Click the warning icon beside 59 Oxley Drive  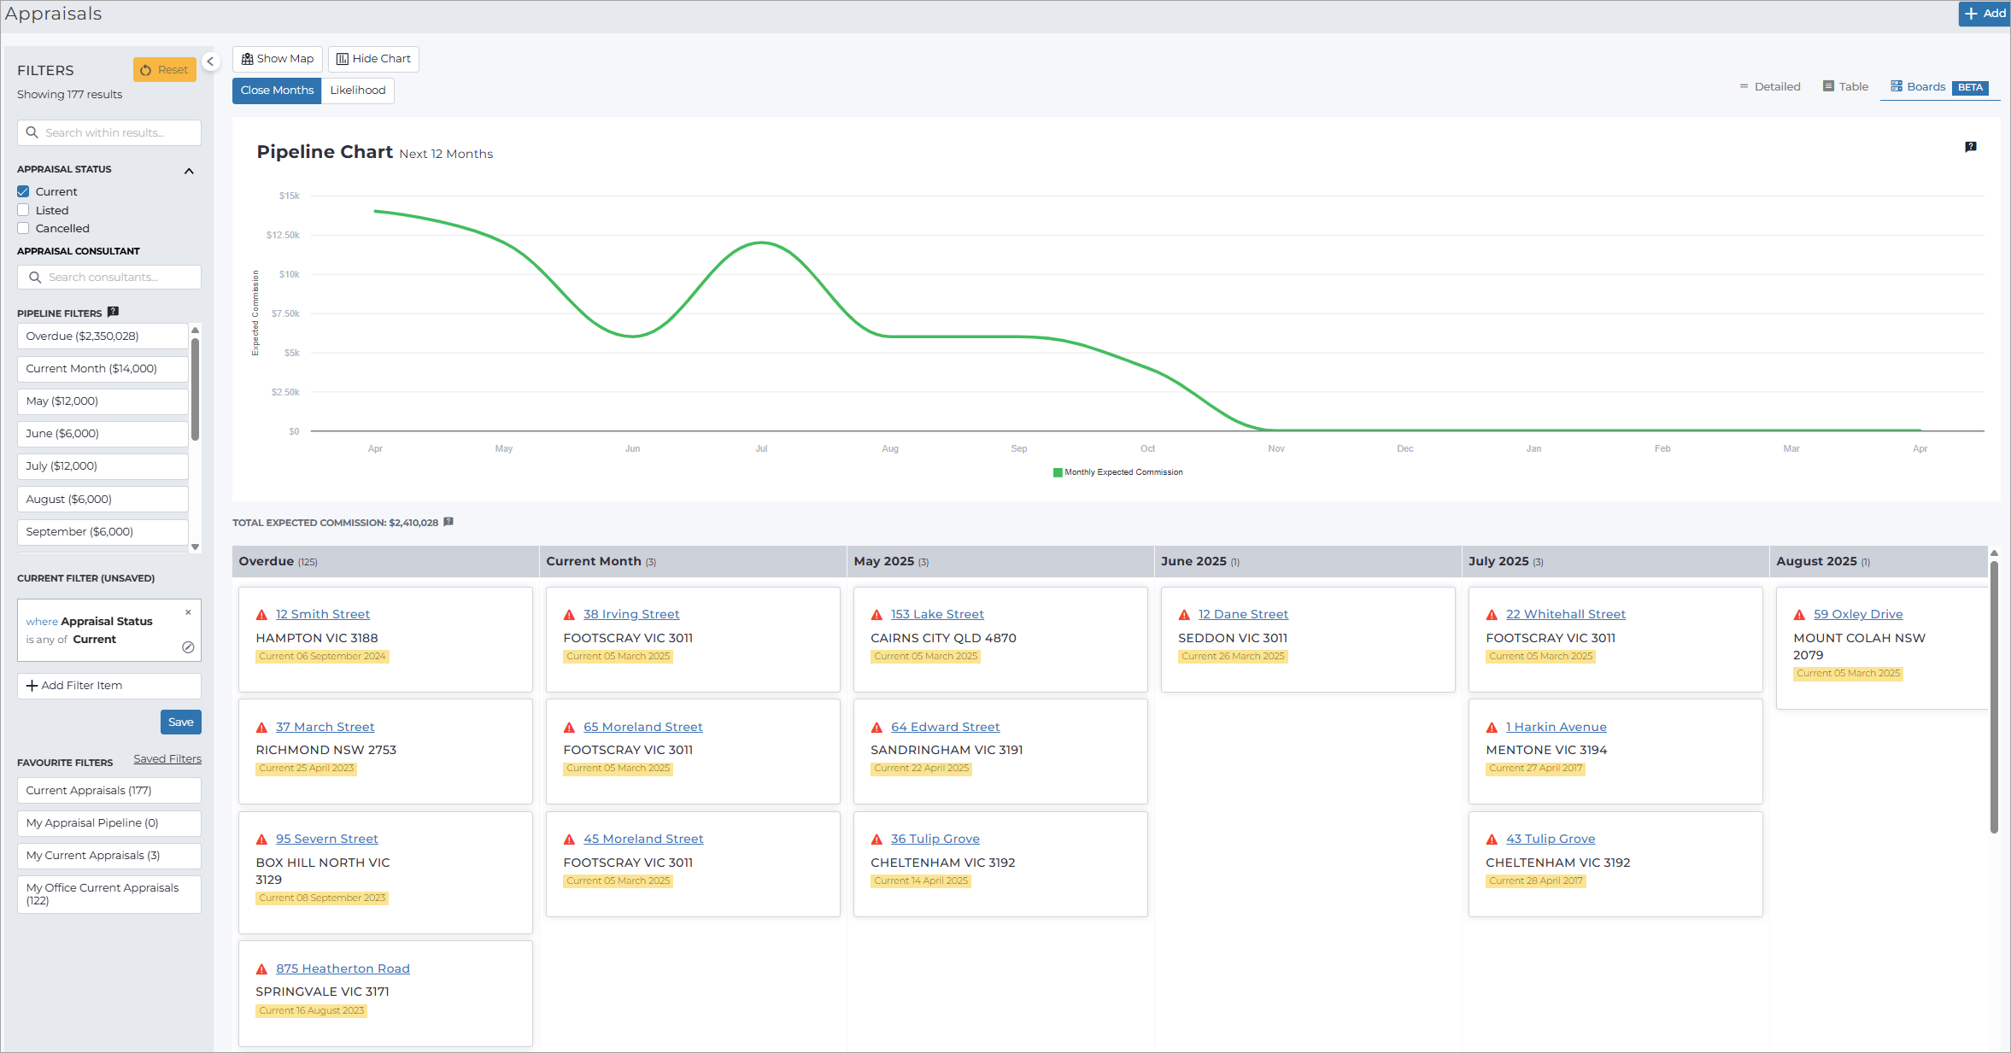pyautogui.click(x=1799, y=615)
